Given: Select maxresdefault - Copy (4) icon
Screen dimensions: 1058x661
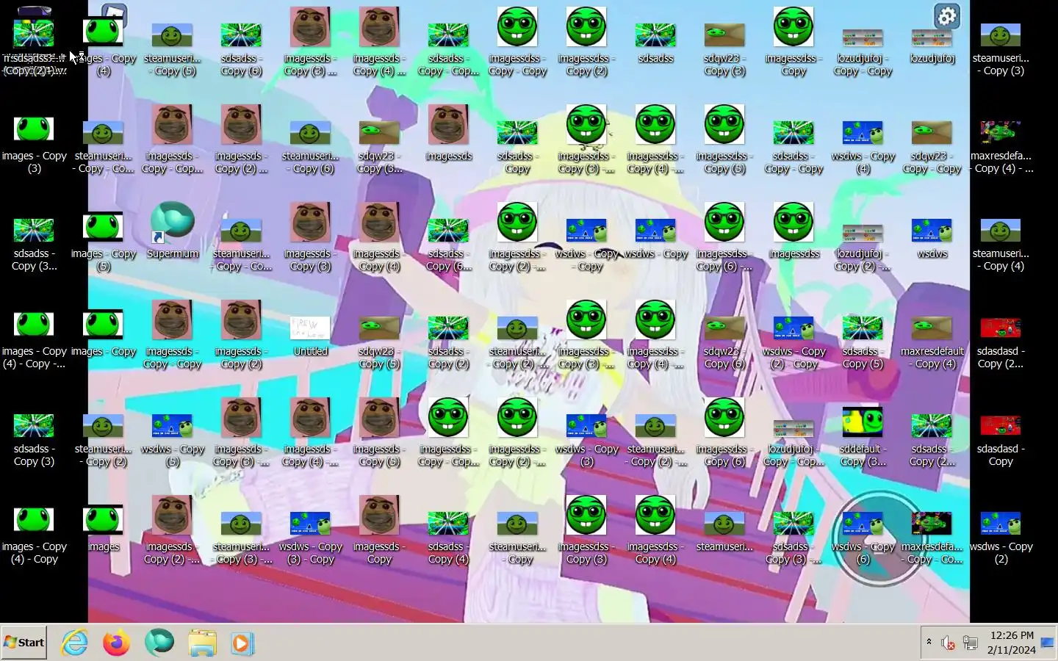Looking at the screenshot, I should 932,342.
